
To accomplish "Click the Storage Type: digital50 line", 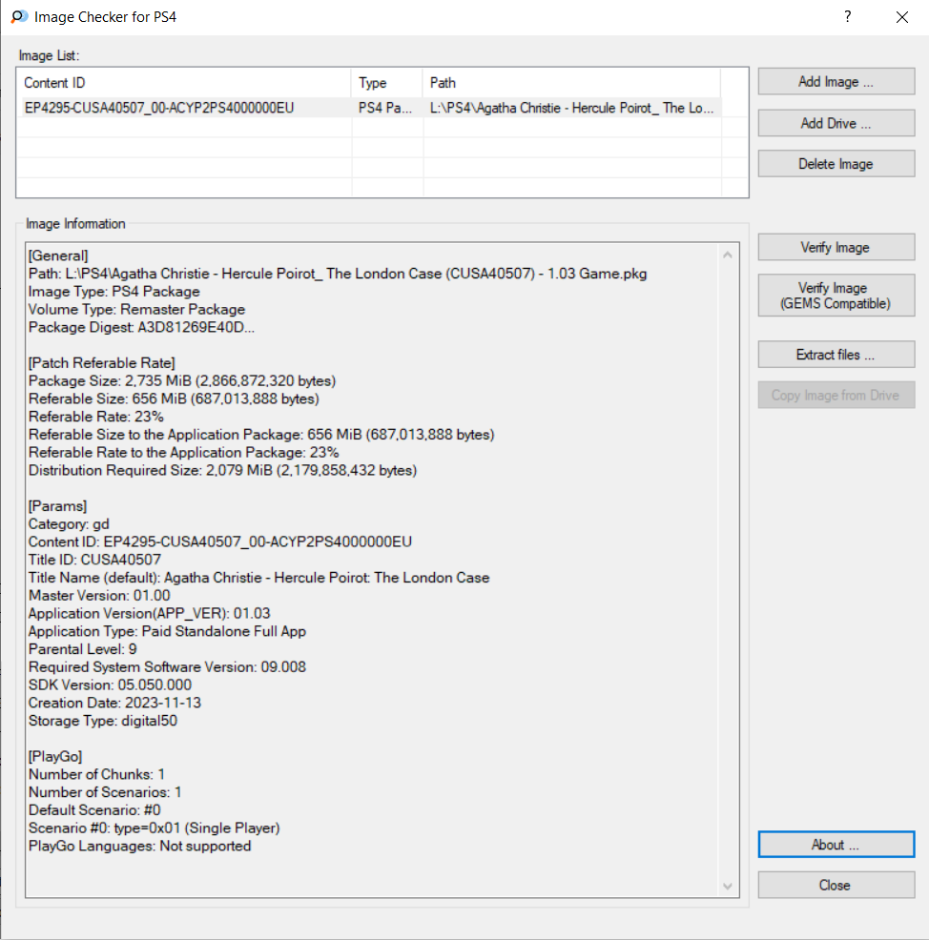I will pos(103,721).
